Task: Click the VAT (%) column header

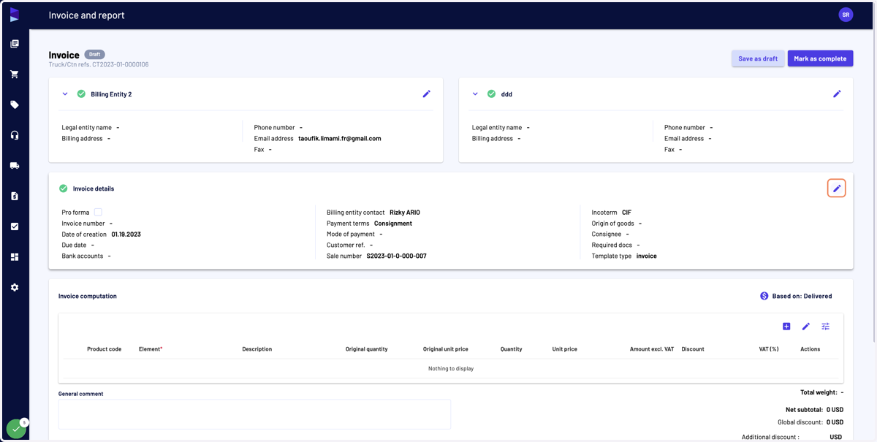Action: (x=769, y=349)
